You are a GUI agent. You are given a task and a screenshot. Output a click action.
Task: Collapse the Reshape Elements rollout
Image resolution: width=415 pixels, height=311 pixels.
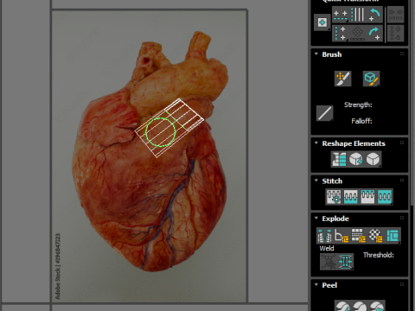click(x=316, y=143)
